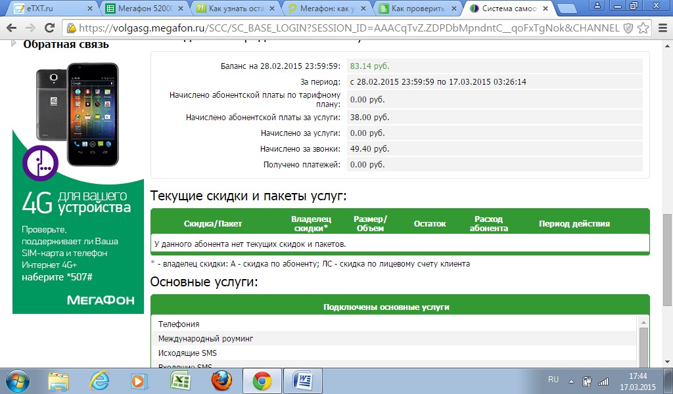Launch Internet Explorer from the taskbar
Viewport: 673px width, 394px height.
pyautogui.click(x=99, y=381)
